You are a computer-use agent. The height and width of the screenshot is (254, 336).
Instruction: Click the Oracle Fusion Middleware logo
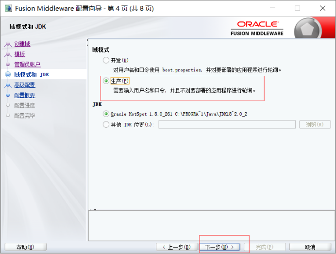[x=257, y=28]
